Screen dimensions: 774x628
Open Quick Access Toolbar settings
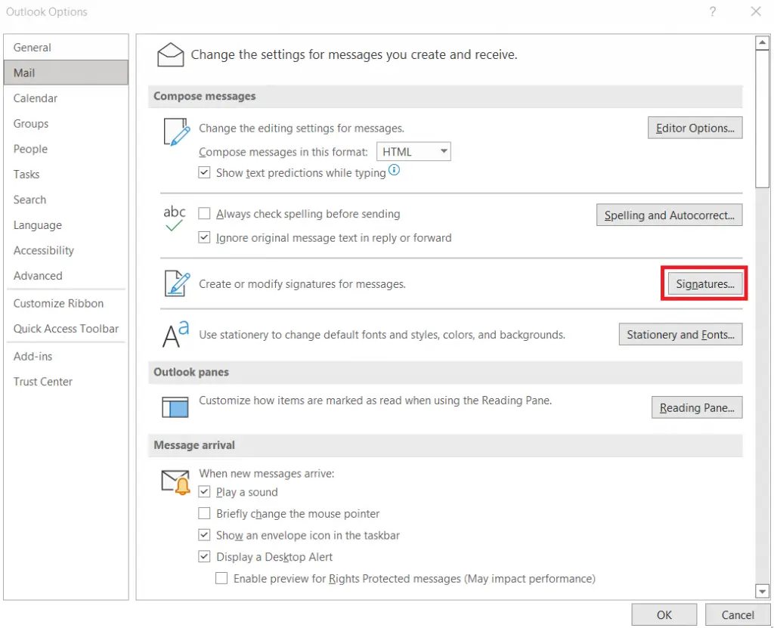pyautogui.click(x=67, y=328)
